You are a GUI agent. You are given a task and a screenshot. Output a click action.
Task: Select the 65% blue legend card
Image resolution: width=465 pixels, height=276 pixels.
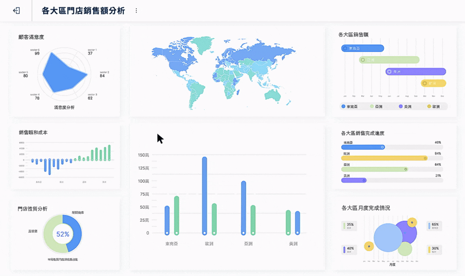(434, 226)
